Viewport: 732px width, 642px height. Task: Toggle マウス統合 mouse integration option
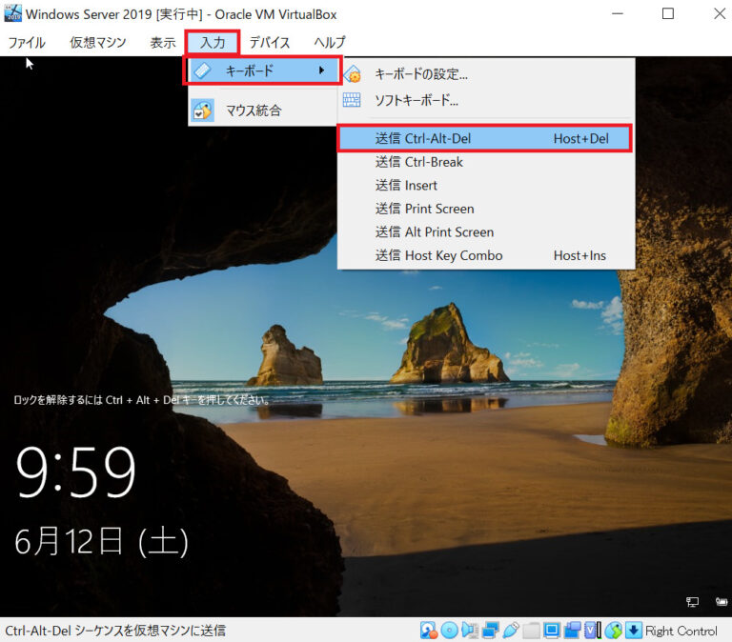[x=253, y=110]
